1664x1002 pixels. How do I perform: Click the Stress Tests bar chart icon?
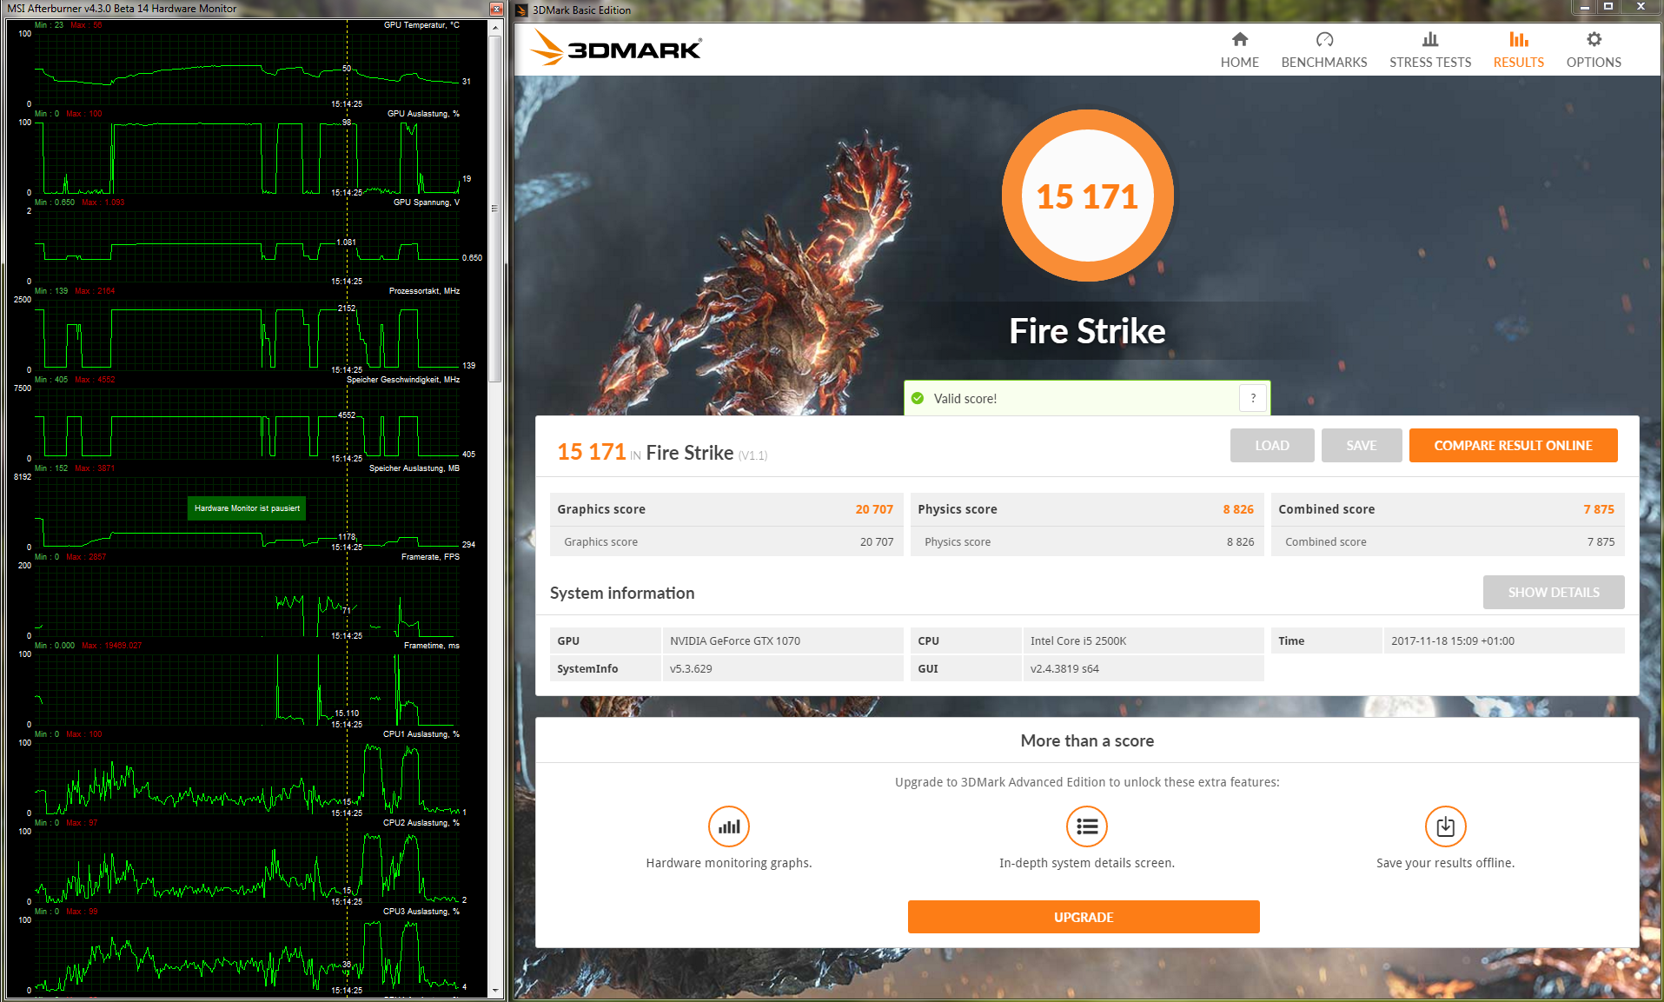[x=1430, y=39]
